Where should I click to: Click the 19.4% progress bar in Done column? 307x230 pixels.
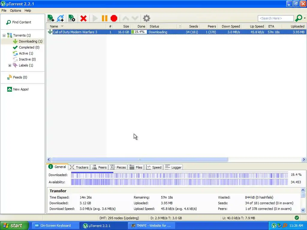point(139,32)
